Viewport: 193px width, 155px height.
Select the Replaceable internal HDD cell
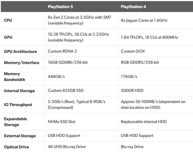coord(144,122)
